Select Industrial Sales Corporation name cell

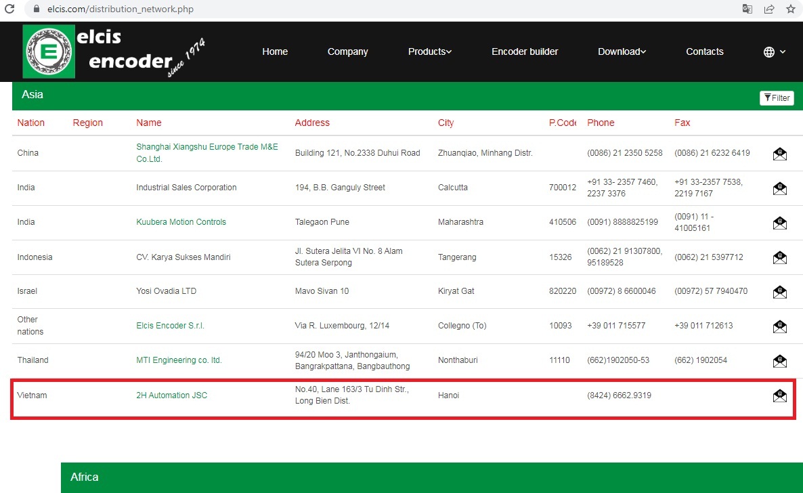coord(186,188)
